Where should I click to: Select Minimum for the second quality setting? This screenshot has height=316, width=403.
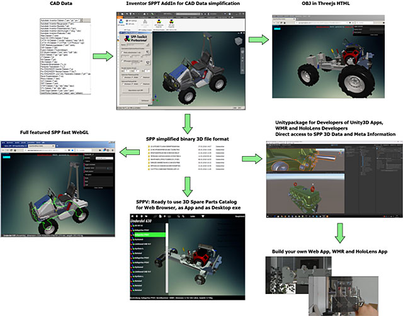(x=123, y=84)
